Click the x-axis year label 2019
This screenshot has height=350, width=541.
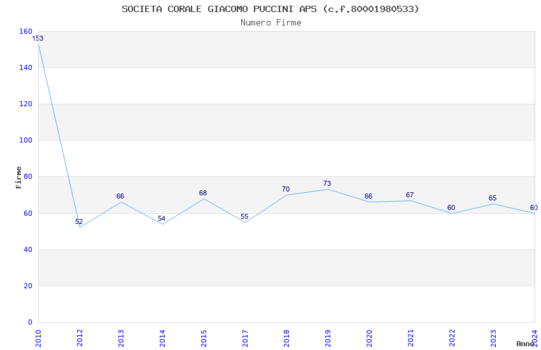328,338
